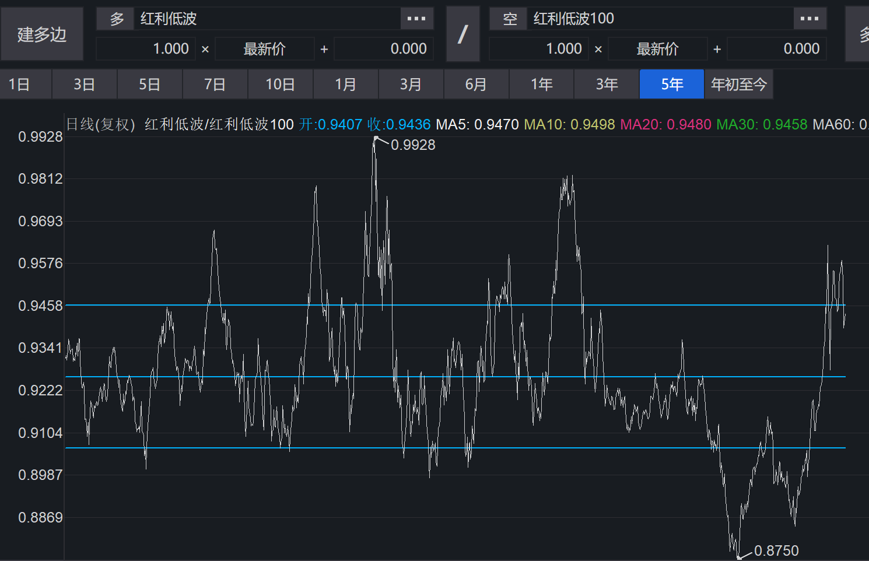Click the slash ratio operator button
Viewport: 869px width, 561px height.
point(462,34)
